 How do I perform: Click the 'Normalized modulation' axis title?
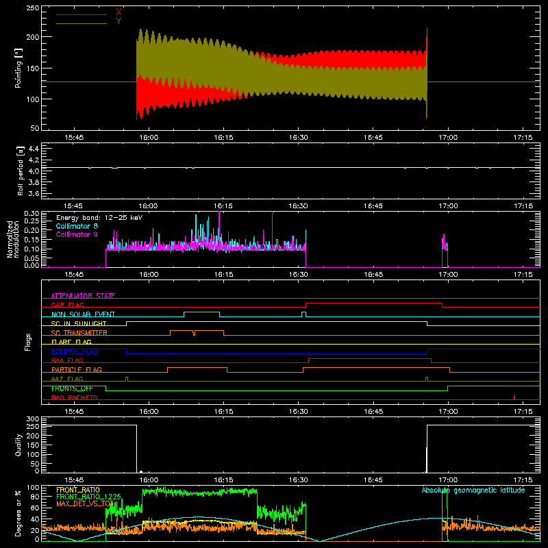point(13,239)
